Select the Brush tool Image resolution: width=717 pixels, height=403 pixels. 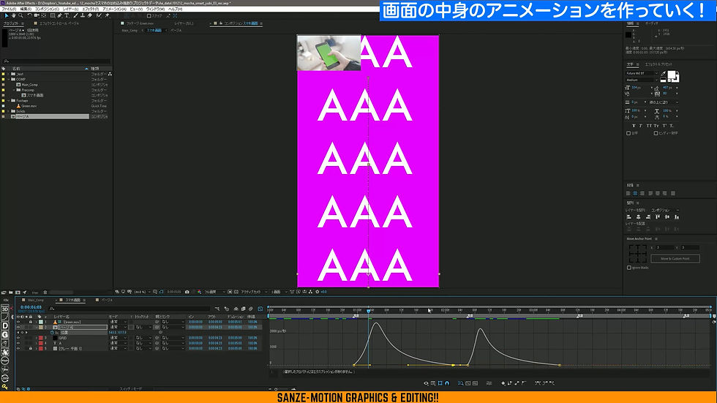pos(75,15)
